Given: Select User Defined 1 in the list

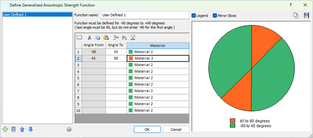Looking at the screenshot, I should (x=37, y=14).
